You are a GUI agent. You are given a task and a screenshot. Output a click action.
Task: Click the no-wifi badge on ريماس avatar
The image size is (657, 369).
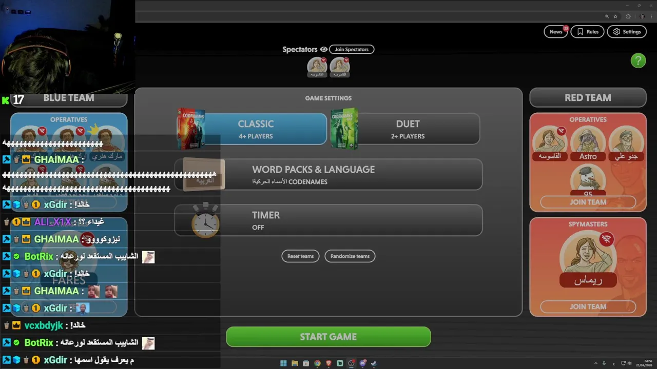[607, 239]
